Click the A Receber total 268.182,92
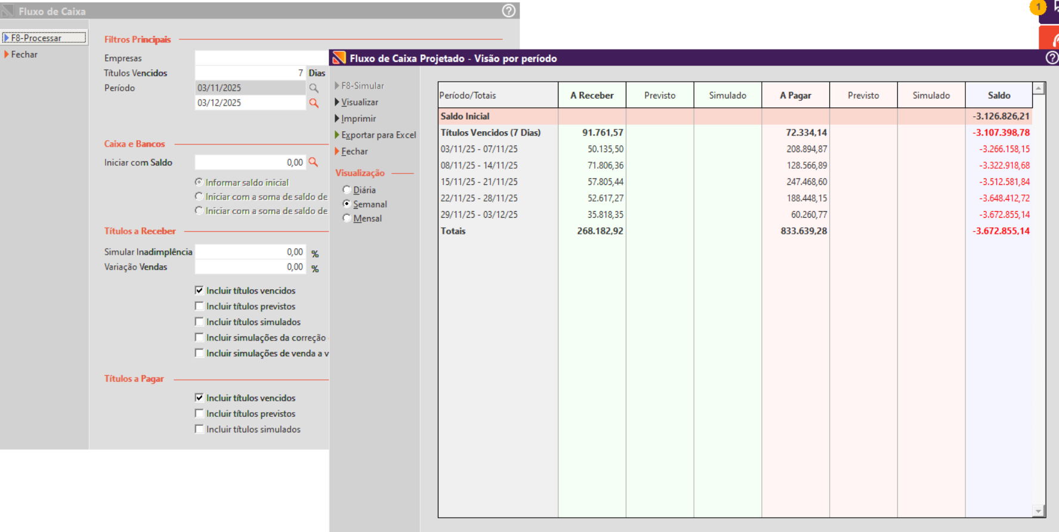The height and width of the screenshot is (532, 1059). [600, 231]
